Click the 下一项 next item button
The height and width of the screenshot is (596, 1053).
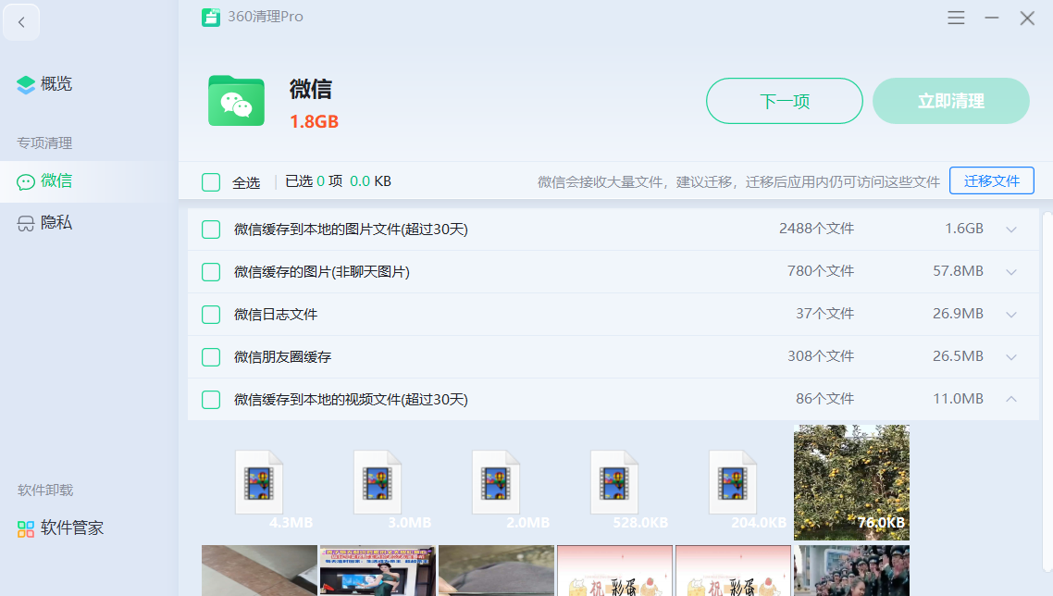click(x=784, y=101)
